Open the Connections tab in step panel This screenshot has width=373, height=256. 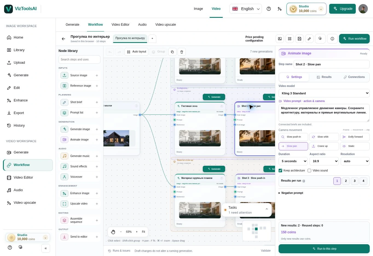[x=354, y=77]
